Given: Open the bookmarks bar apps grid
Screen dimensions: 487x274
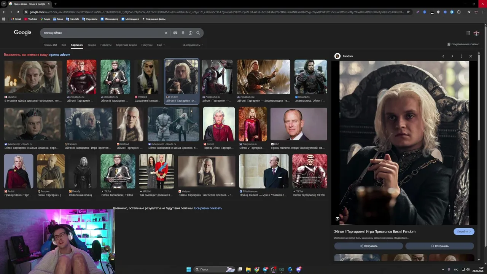Looking at the screenshot, I should [4, 19].
